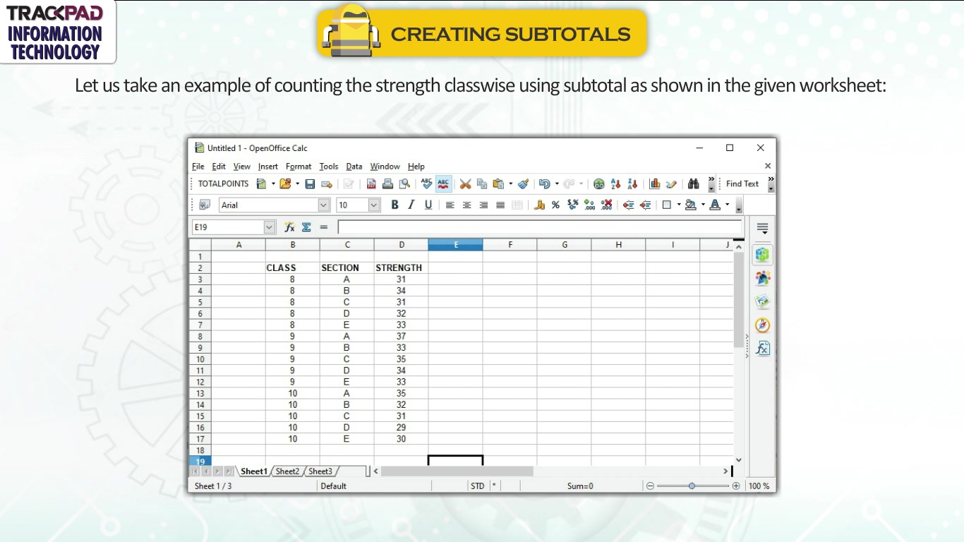Click the Cut scissors icon
This screenshot has width=964, height=542.
pos(465,183)
